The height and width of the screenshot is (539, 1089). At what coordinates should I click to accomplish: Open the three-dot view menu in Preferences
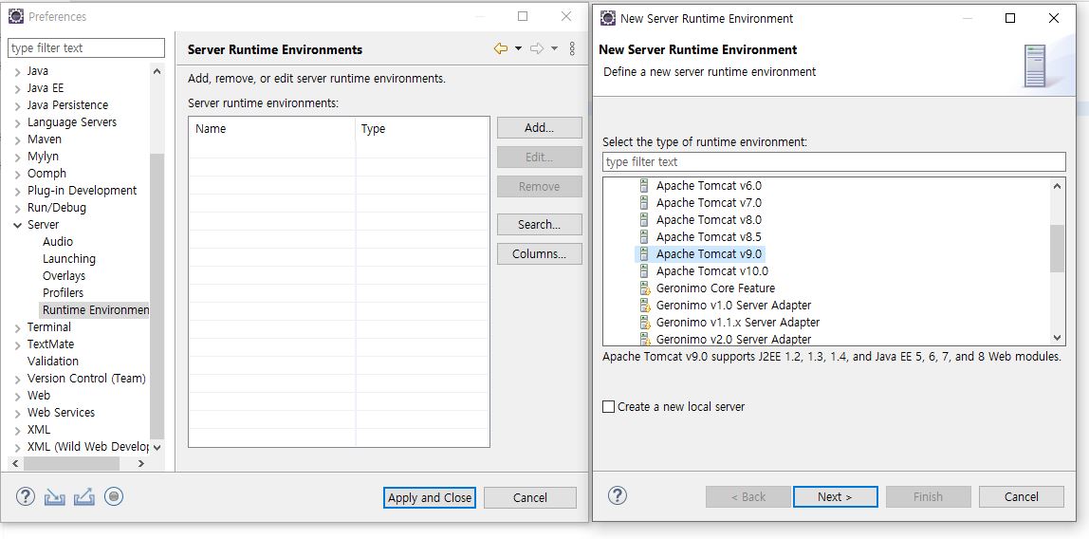coord(572,48)
